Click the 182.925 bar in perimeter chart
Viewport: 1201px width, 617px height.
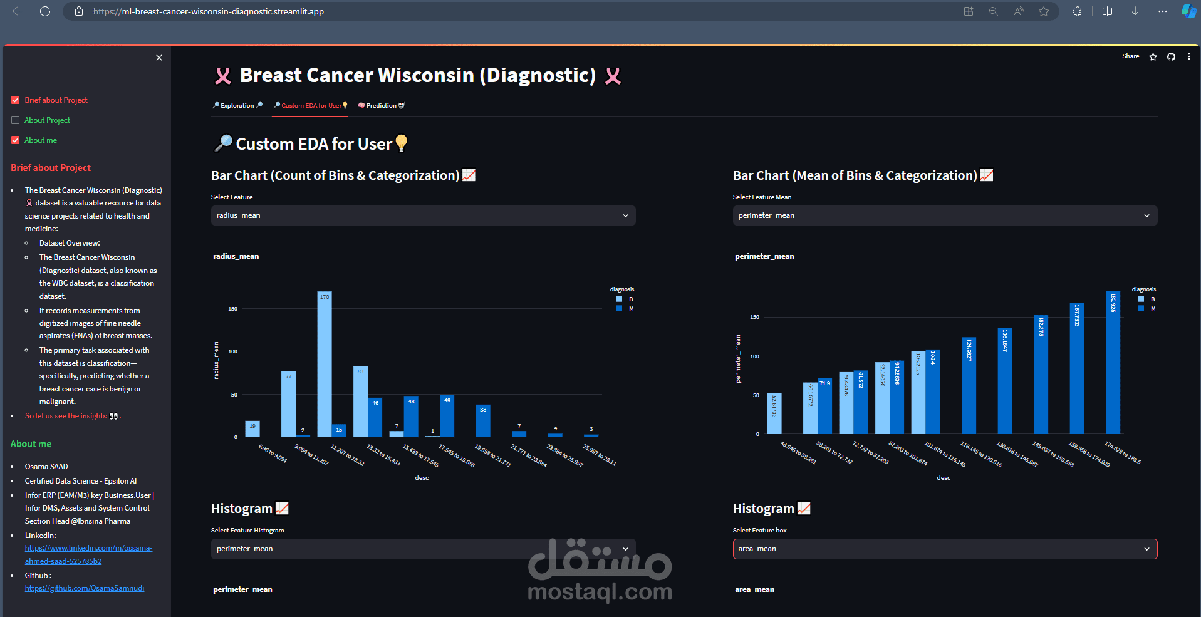pyautogui.click(x=1113, y=363)
